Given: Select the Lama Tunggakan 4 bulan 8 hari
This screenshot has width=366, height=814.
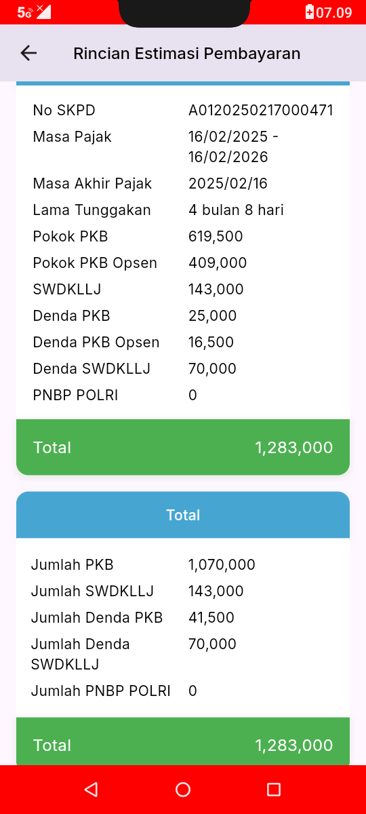Looking at the screenshot, I should pos(236,210).
